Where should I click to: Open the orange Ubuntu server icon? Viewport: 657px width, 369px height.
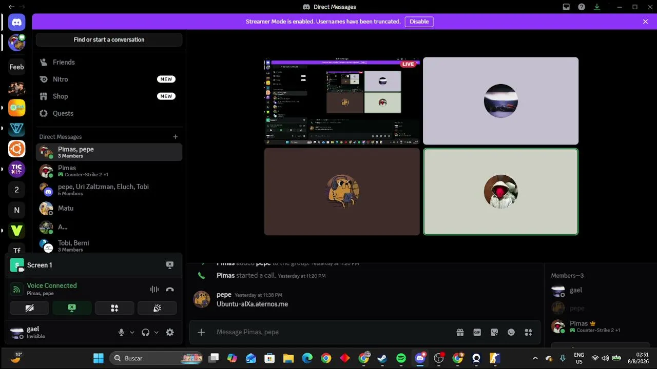[x=16, y=149]
